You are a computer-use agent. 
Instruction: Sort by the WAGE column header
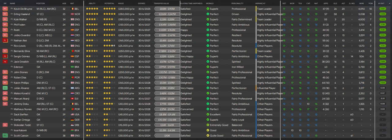coord(121,3)
